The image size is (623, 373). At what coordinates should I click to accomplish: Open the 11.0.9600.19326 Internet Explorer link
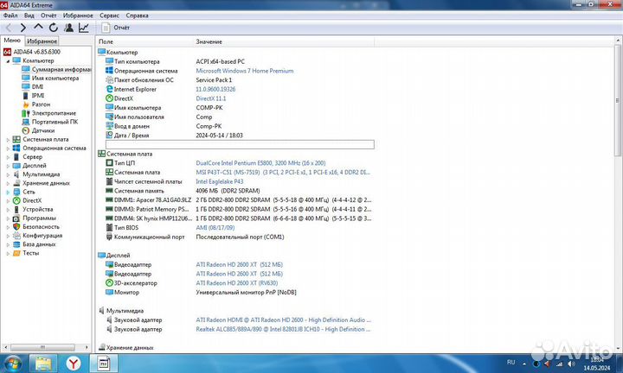pos(215,89)
